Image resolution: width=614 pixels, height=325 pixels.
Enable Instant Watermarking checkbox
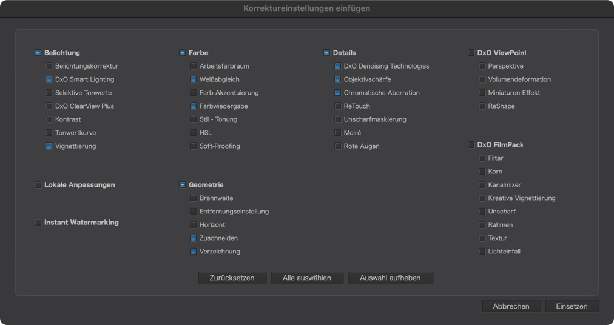click(x=38, y=223)
